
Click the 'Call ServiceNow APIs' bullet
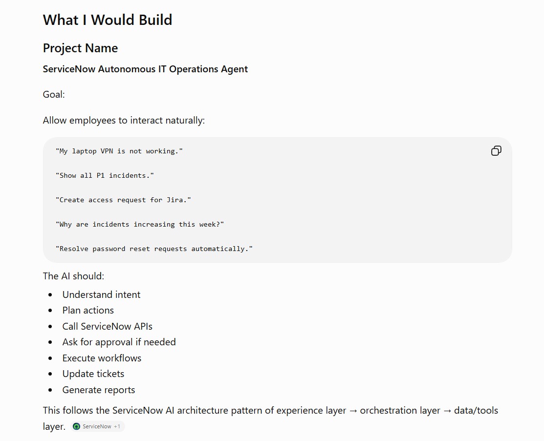(x=107, y=326)
